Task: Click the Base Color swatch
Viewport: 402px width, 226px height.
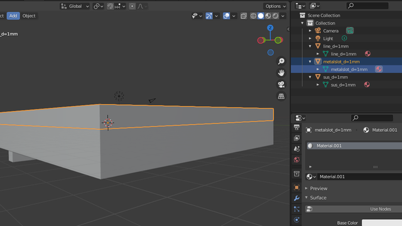Action: (x=382, y=223)
